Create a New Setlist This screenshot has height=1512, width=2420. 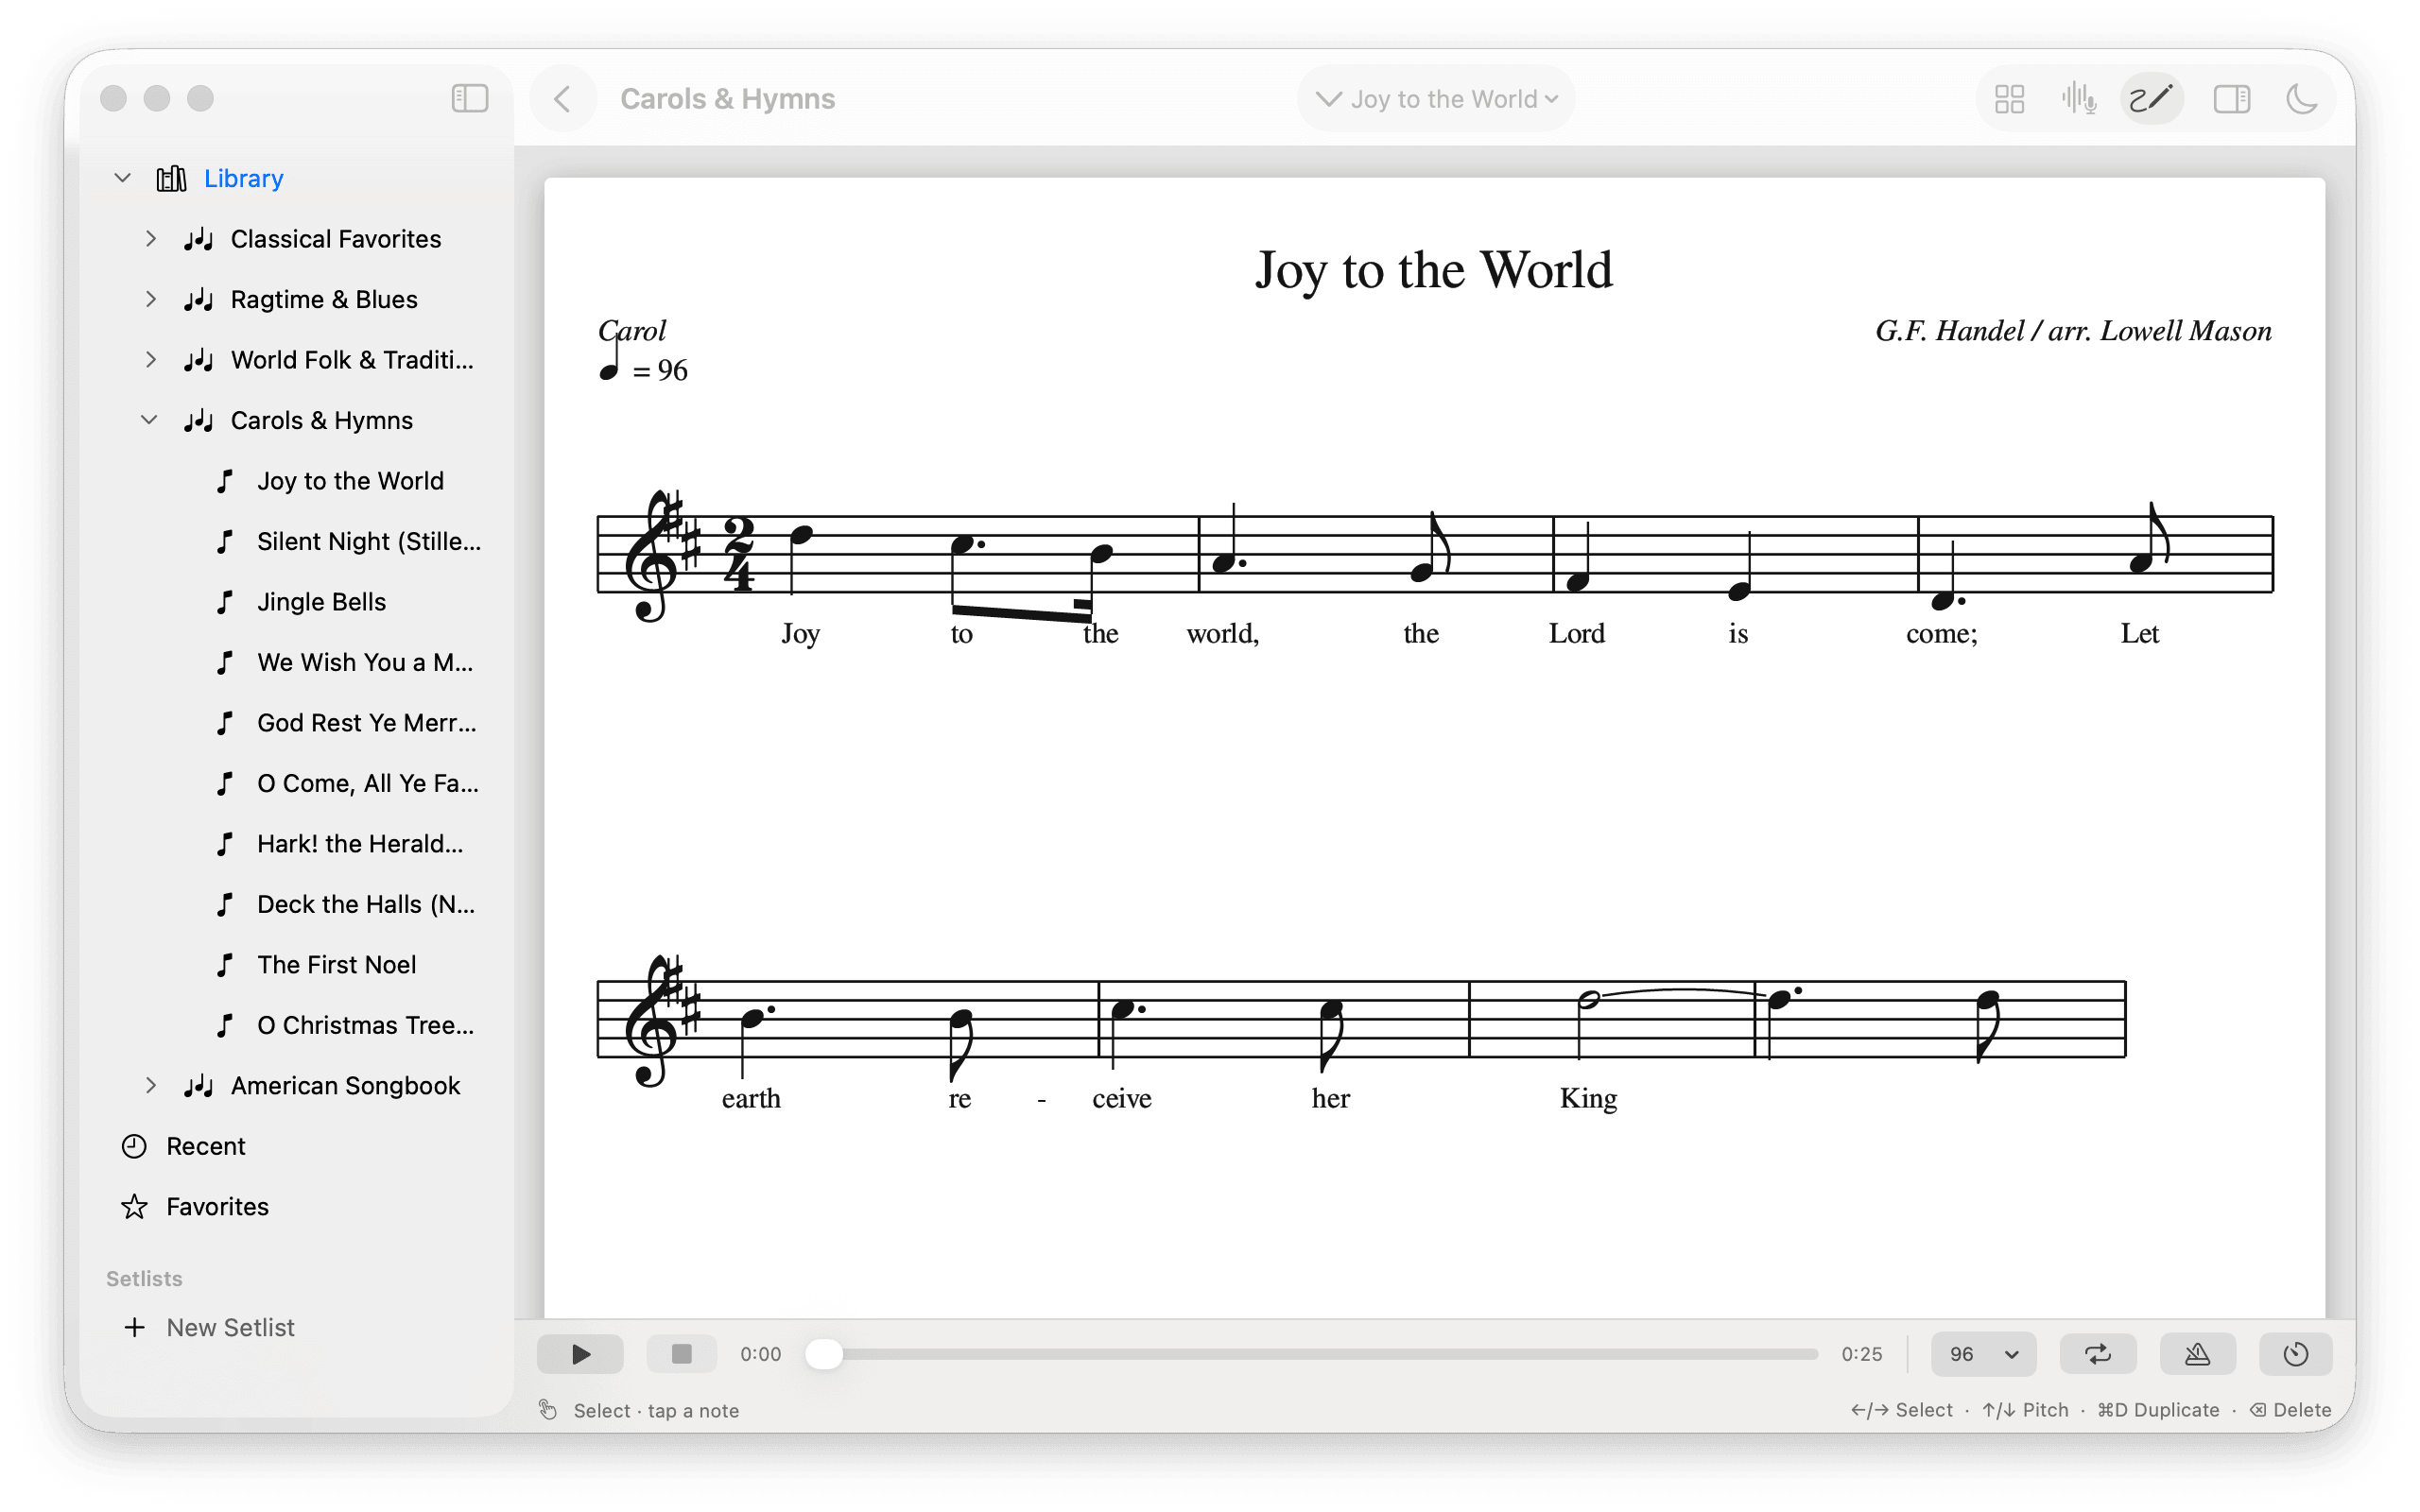(x=230, y=1327)
